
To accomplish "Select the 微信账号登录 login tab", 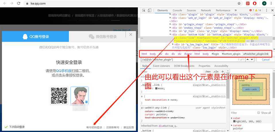I will (x=103, y=37).
